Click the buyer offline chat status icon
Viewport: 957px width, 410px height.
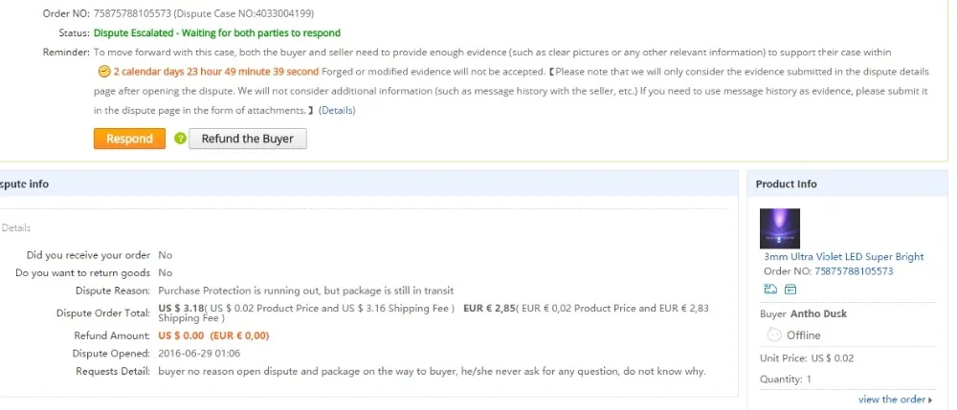click(774, 334)
